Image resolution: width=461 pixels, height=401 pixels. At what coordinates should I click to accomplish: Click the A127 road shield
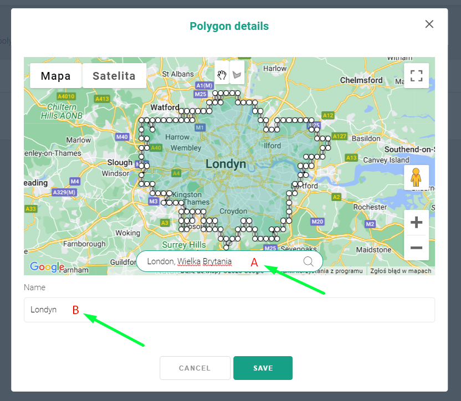[x=340, y=136]
